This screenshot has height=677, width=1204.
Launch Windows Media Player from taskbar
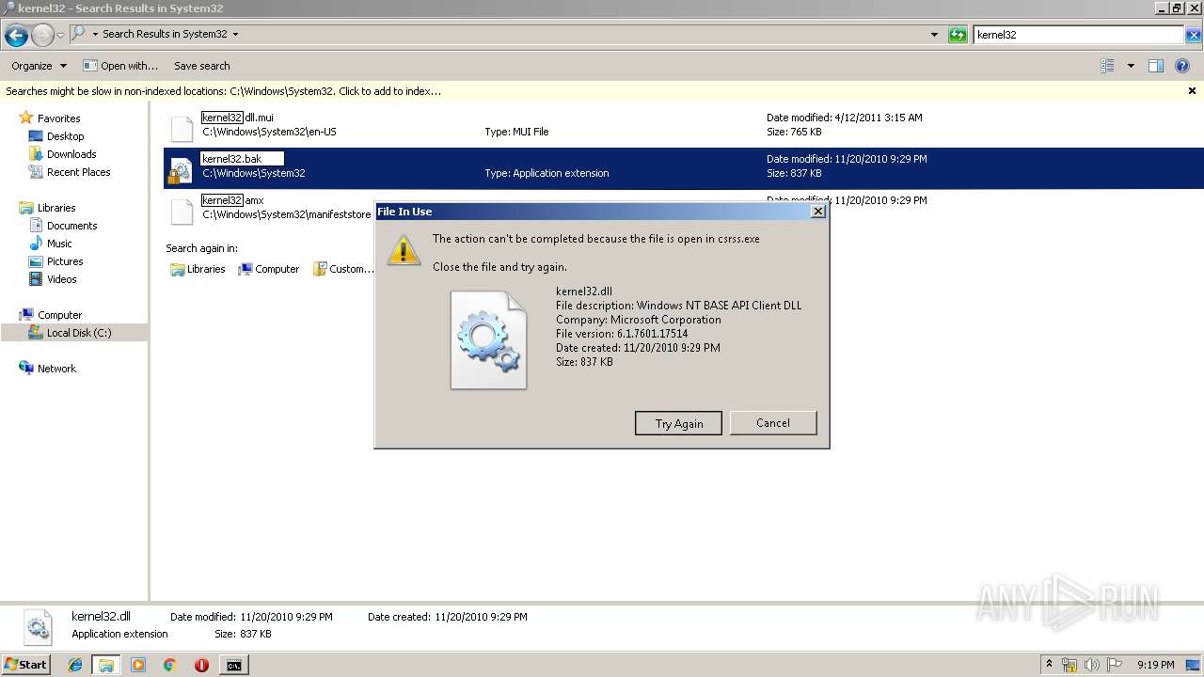[x=138, y=665]
